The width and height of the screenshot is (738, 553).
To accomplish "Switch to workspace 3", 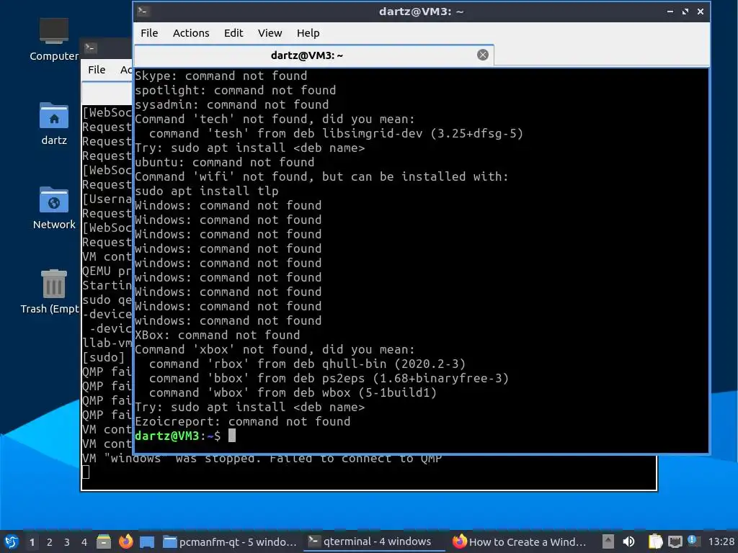I will [x=67, y=542].
